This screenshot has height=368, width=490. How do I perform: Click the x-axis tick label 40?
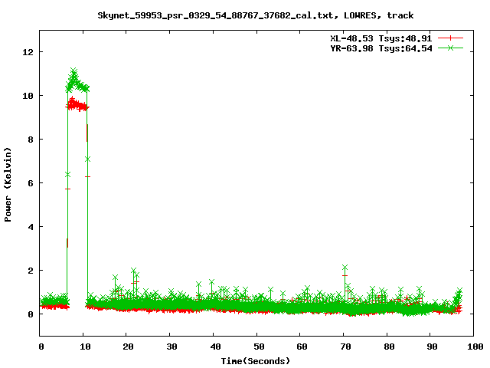(x=215, y=347)
